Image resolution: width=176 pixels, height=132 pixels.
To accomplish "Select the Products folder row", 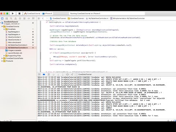I will (18, 61).
